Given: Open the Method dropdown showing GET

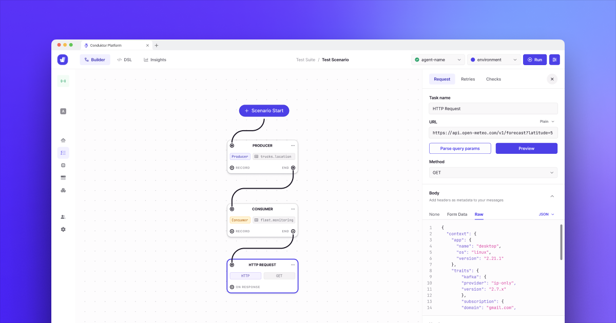Looking at the screenshot, I should (x=493, y=172).
